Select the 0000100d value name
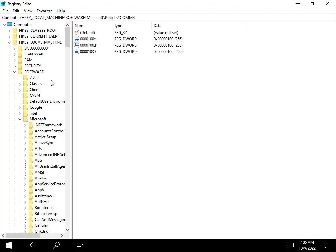Viewport: 336px width, 252px height. pos(88,45)
